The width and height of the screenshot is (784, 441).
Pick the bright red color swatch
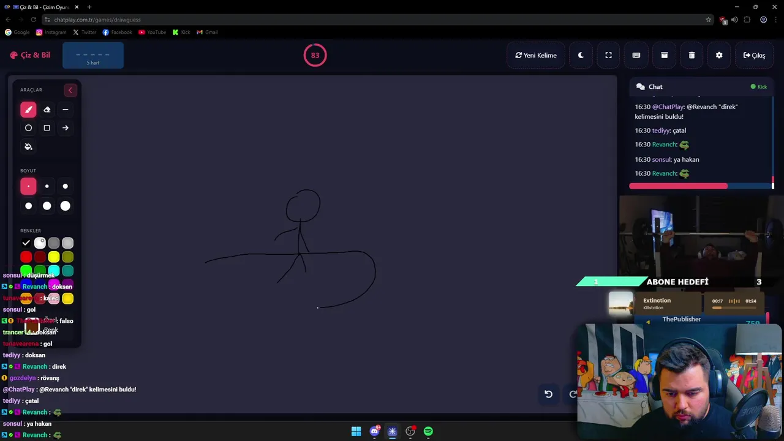pyautogui.click(x=26, y=257)
